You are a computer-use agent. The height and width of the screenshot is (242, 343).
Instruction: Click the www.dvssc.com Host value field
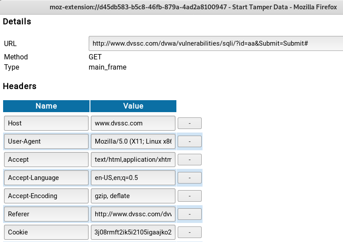(133, 123)
